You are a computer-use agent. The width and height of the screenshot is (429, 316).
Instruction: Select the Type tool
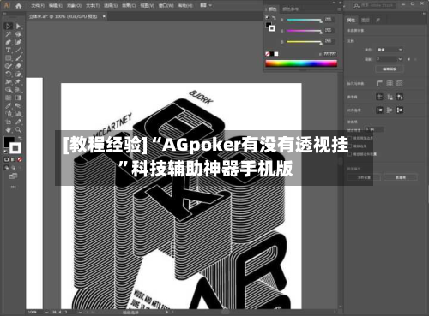point(9,50)
